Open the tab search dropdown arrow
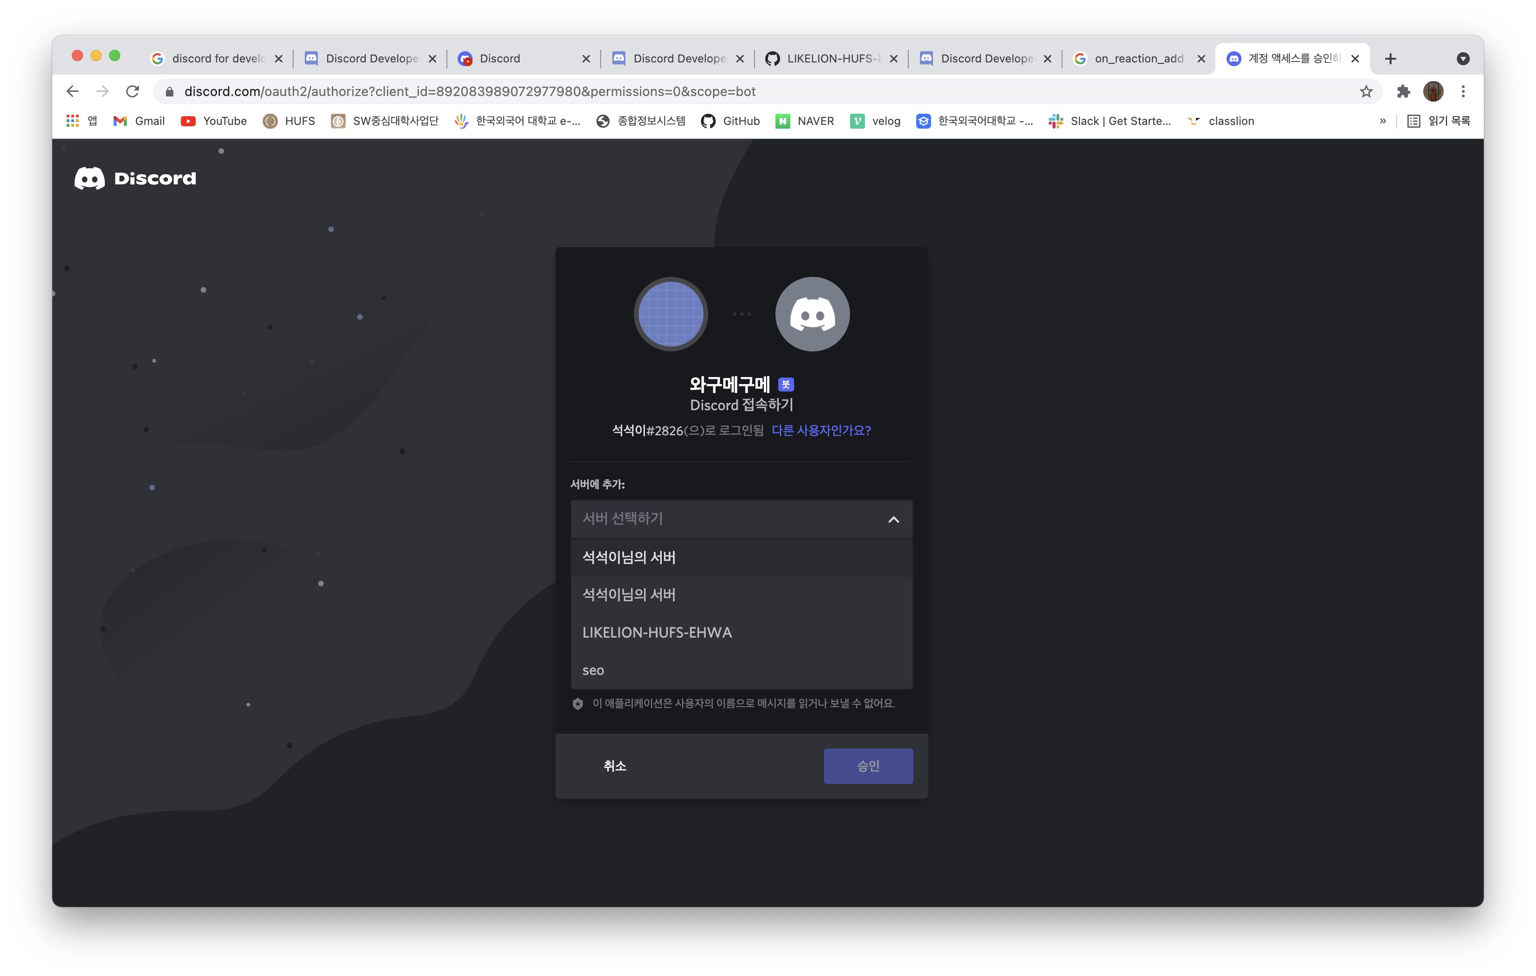1536x976 pixels. point(1463,59)
